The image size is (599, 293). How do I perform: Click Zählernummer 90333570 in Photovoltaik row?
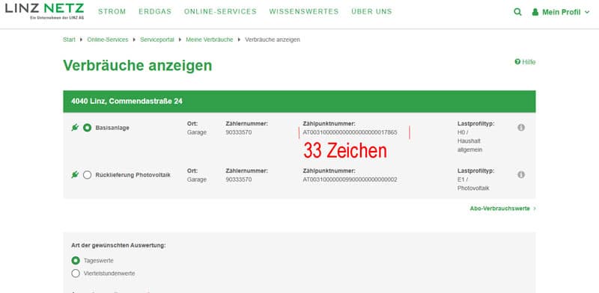point(239,179)
